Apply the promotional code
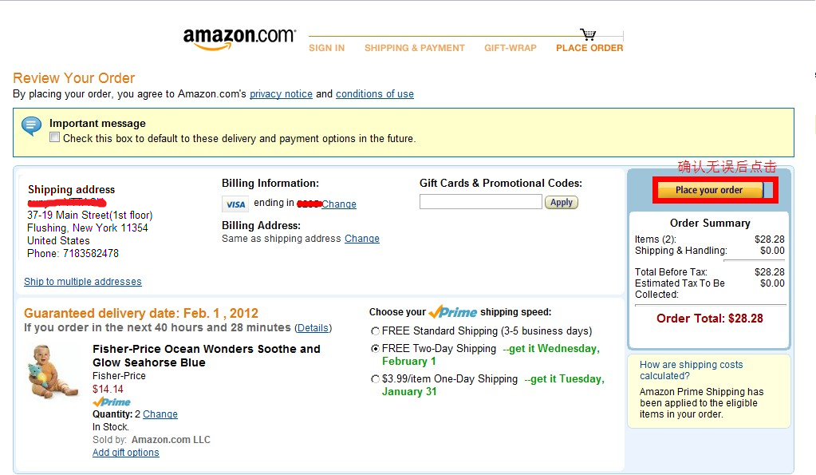The width and height of the screenshot is (816, 475). click(x=561, y=202)
